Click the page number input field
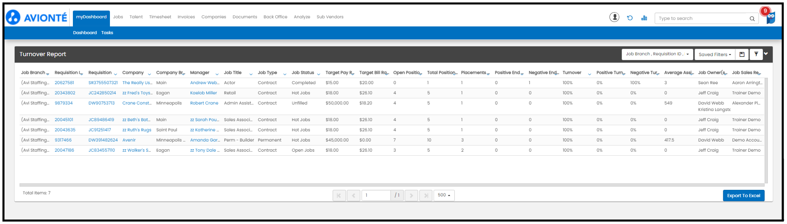 (x=376, y=196)
